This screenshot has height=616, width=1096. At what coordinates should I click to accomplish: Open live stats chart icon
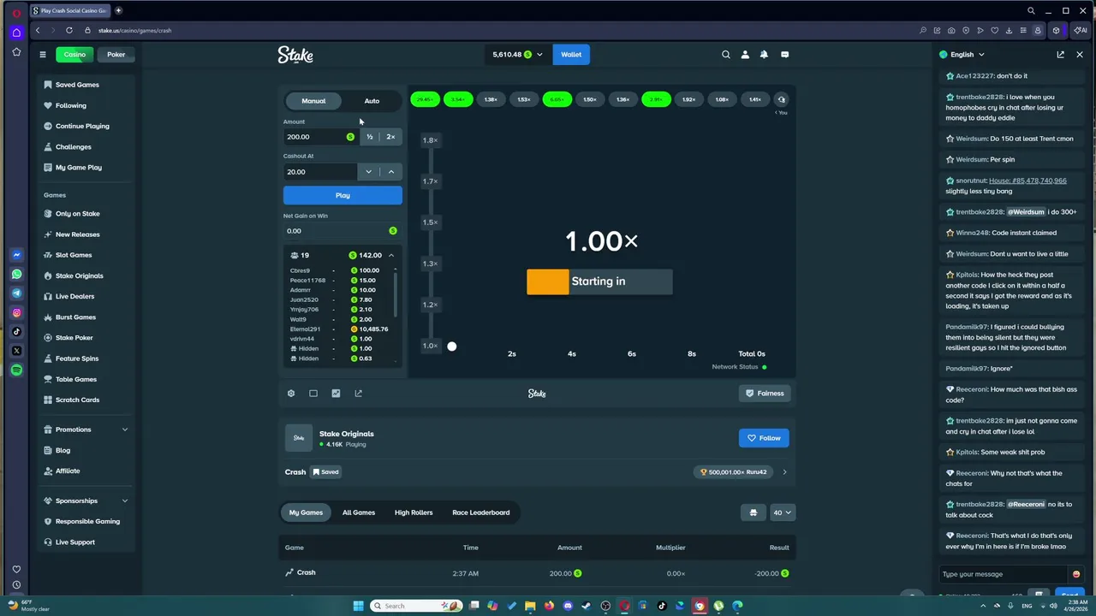tap(336, 394)
